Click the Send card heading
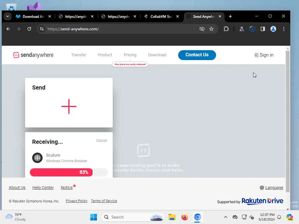 pos(39,87)
